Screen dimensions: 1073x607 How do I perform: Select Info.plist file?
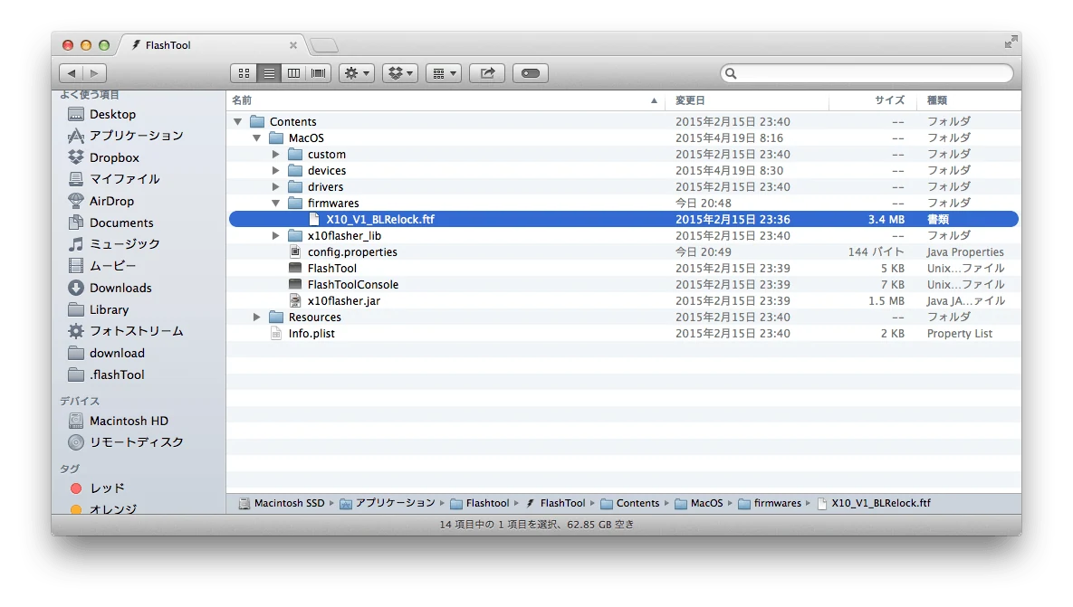pos(311,334)
